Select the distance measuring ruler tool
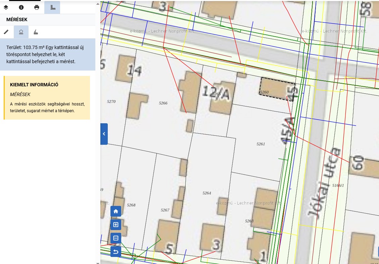Screen dimensions: 379x264 point(6,32)
